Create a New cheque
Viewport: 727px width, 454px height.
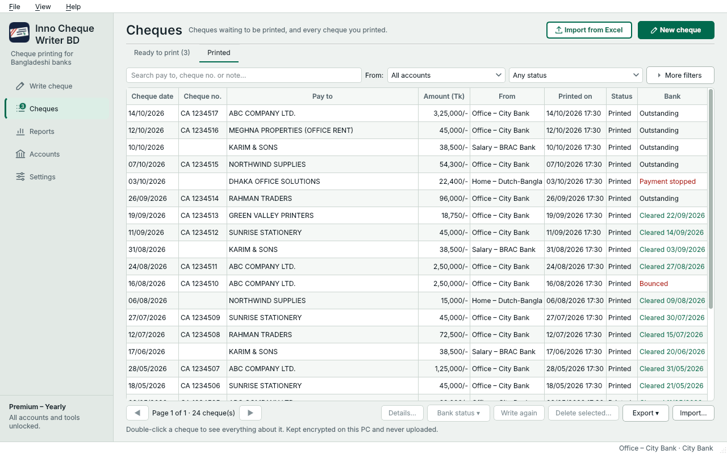(x=676, y=30)
